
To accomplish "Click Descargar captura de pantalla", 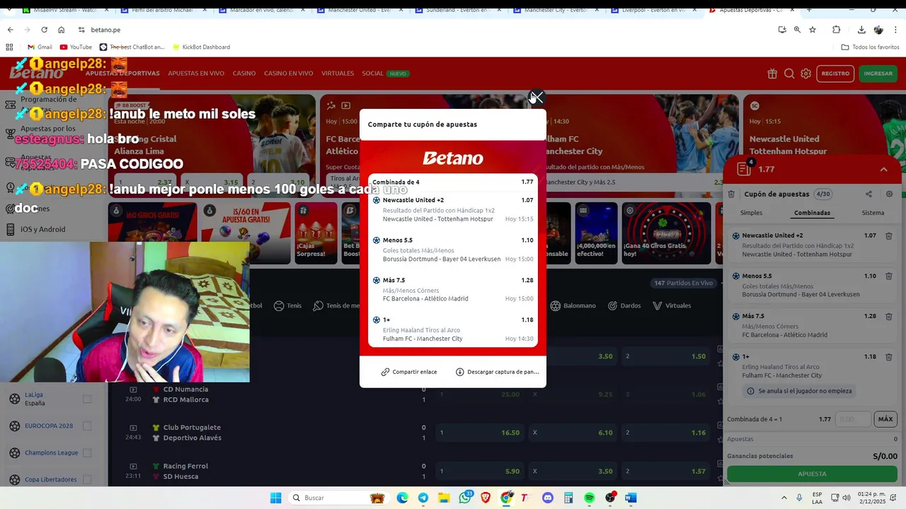I will coord(498,372).
